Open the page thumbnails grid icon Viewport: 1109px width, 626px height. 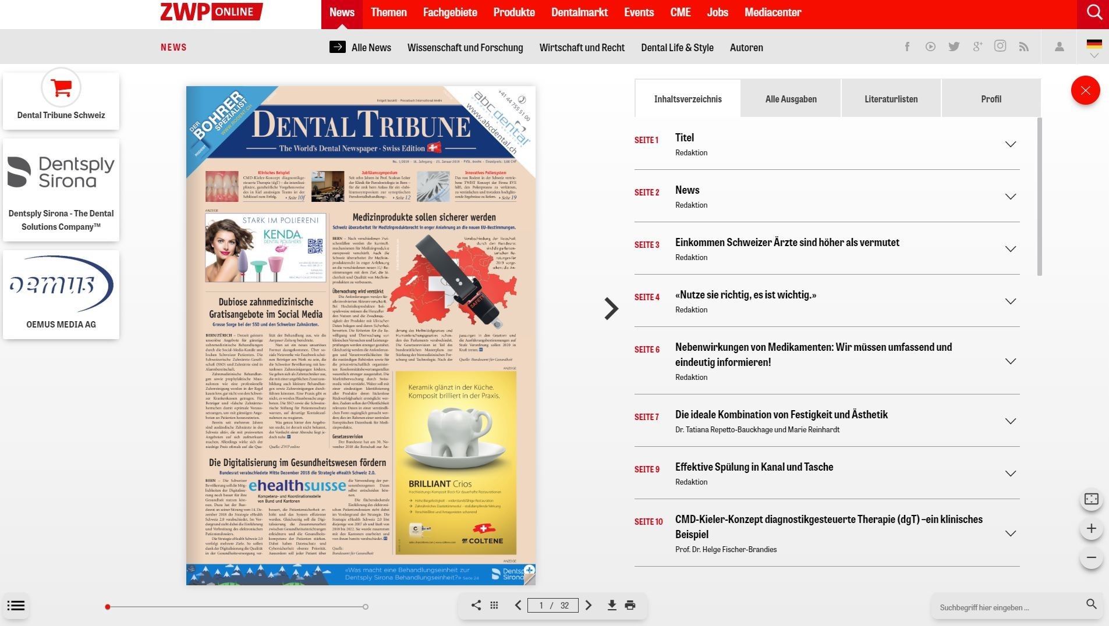(x=494, y=605)
